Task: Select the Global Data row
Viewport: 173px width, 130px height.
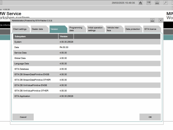Action: coord(87,58)
